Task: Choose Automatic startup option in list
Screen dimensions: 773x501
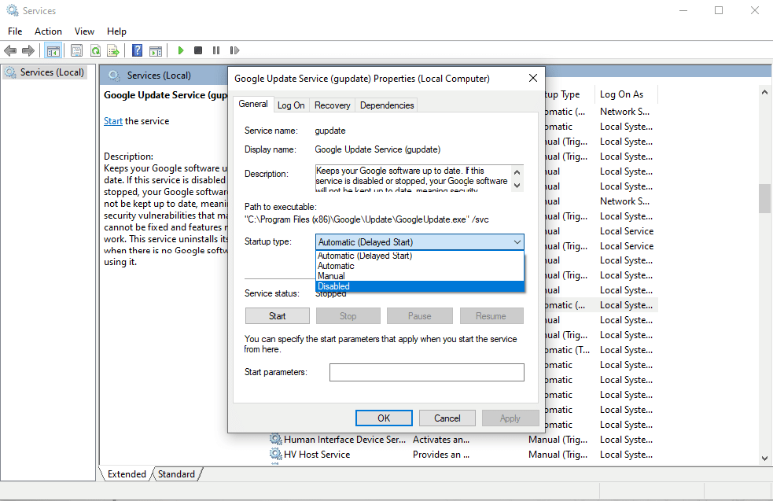Action: click(420, 266)
